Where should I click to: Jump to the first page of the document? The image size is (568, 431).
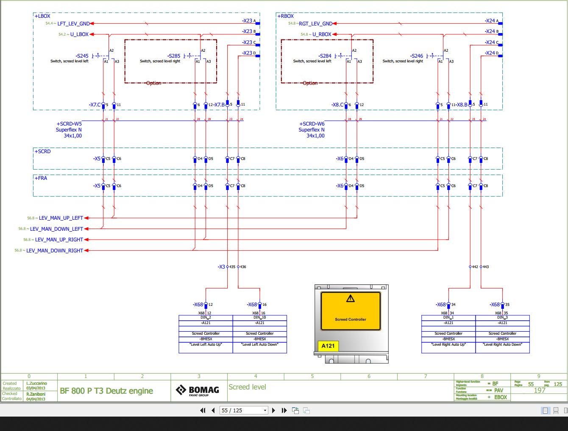tap(202, 410)
